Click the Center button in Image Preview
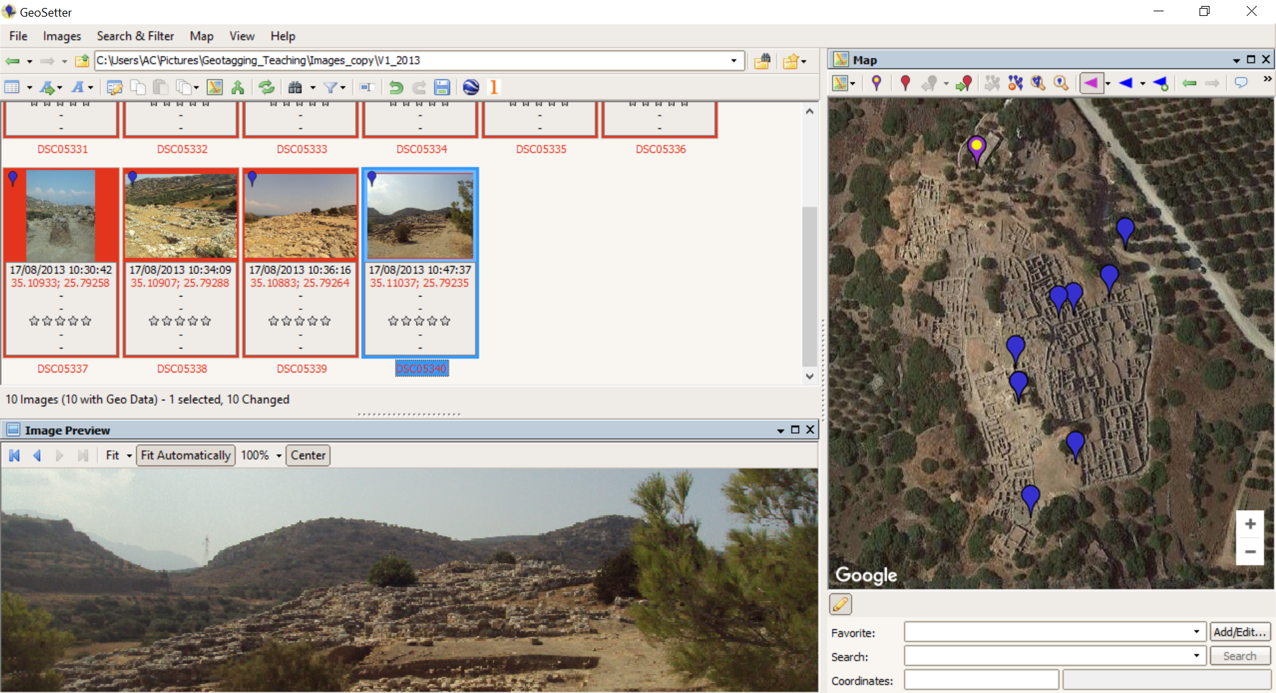The image size is (1276, 693). (308, 456)
